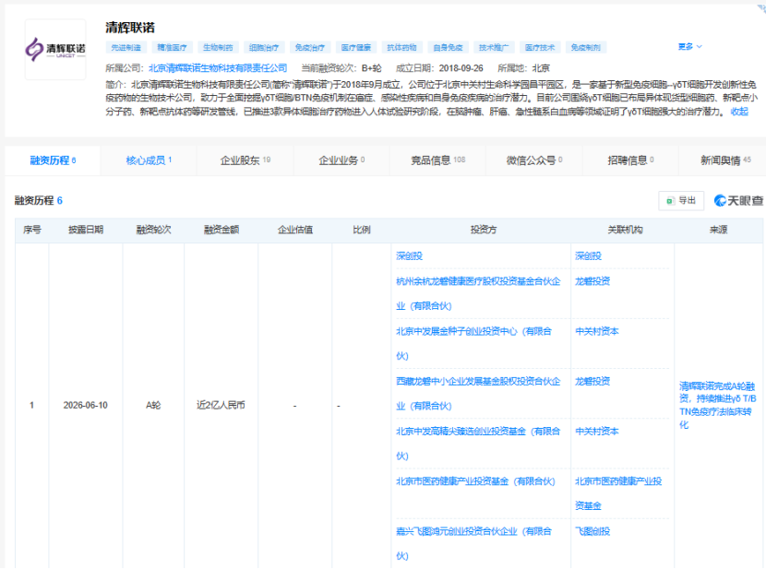
Task: Click the 清辉联诺 company title
Action: point(130,28)
